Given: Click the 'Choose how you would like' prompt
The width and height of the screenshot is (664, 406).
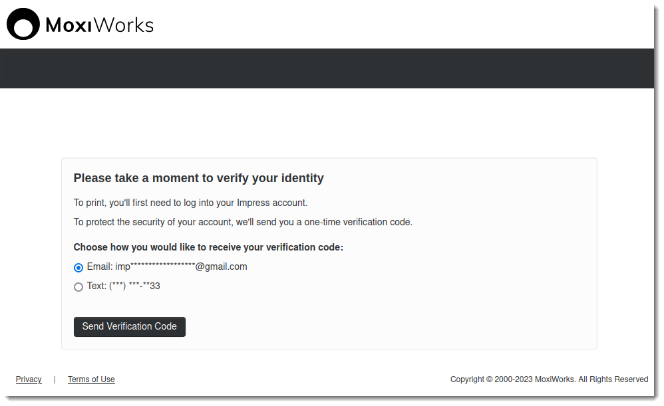Looking at the screenshot, I should click(x=208, y=247).
